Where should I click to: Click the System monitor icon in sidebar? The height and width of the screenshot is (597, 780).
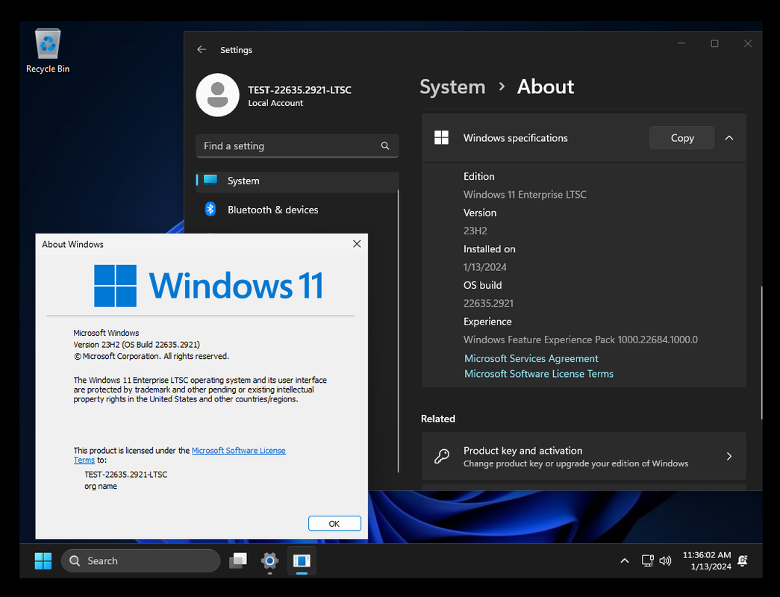pos(210,180)
